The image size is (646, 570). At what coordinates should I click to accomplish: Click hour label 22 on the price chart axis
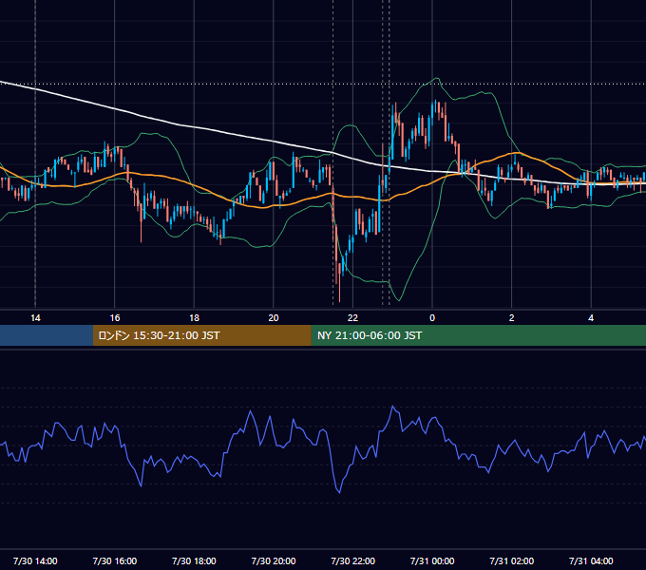pyautogui.click(x=353, y=318)
